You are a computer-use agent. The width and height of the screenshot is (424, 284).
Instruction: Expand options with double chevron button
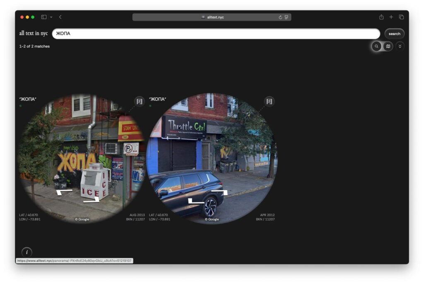click(x=400, y=46)
